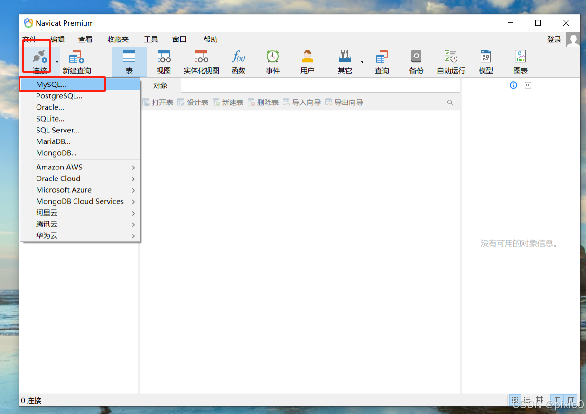The width and height of the screenshot is (586, 414).
Task: Show the object information (i) panel
Action: click(513, 85)
